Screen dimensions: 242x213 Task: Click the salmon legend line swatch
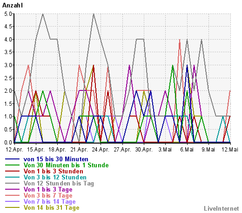pyautogui.click(x=12, y=195)
